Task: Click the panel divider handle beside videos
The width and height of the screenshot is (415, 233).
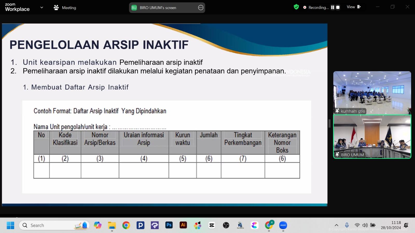Action: pos(329,123)
